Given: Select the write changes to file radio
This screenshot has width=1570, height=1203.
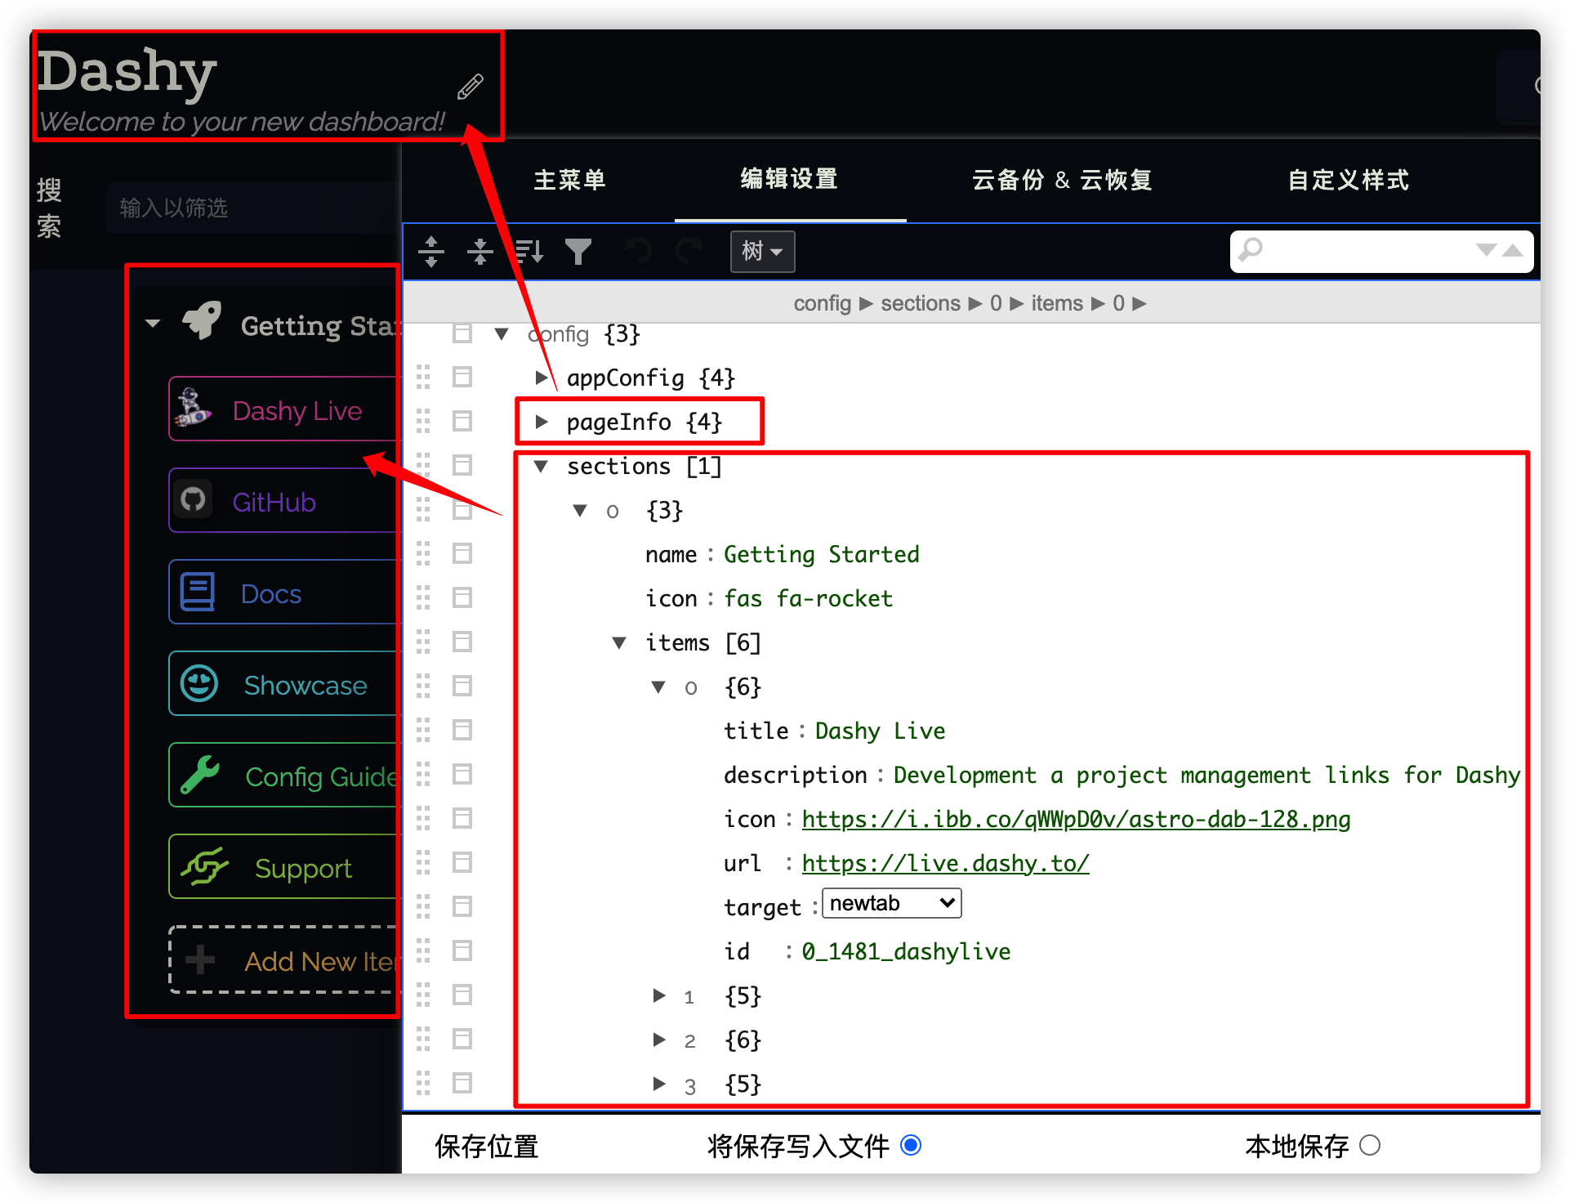Looking at the screenshot, I should 911,1145.
